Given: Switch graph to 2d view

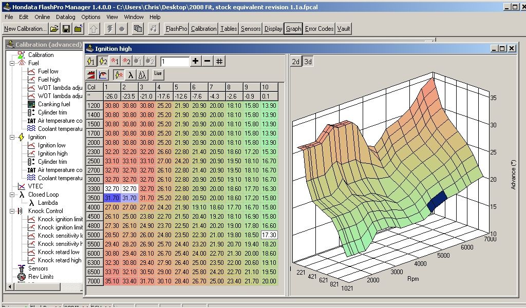Looking at the screenshot, I should [295, 62].
